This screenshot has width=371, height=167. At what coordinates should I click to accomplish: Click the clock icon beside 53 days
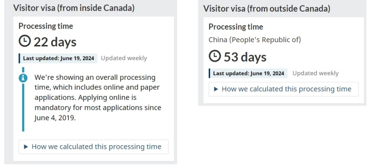click(215, 56)
